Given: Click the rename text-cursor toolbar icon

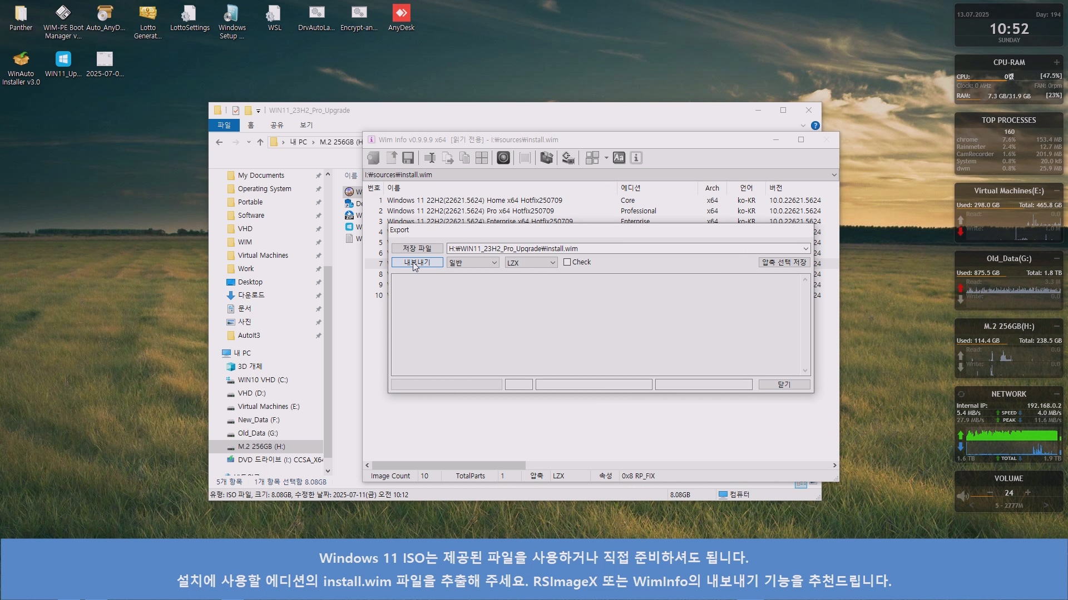Looking at the screenshot, I should click(429, 158).
